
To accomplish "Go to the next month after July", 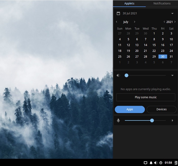I will point(135,22).
